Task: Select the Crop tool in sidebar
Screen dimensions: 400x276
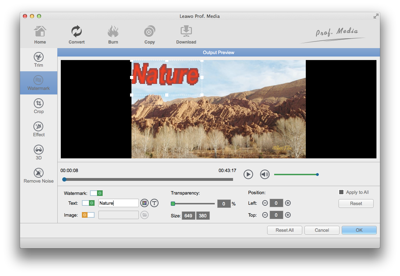Action: click(x=39, y=106)
